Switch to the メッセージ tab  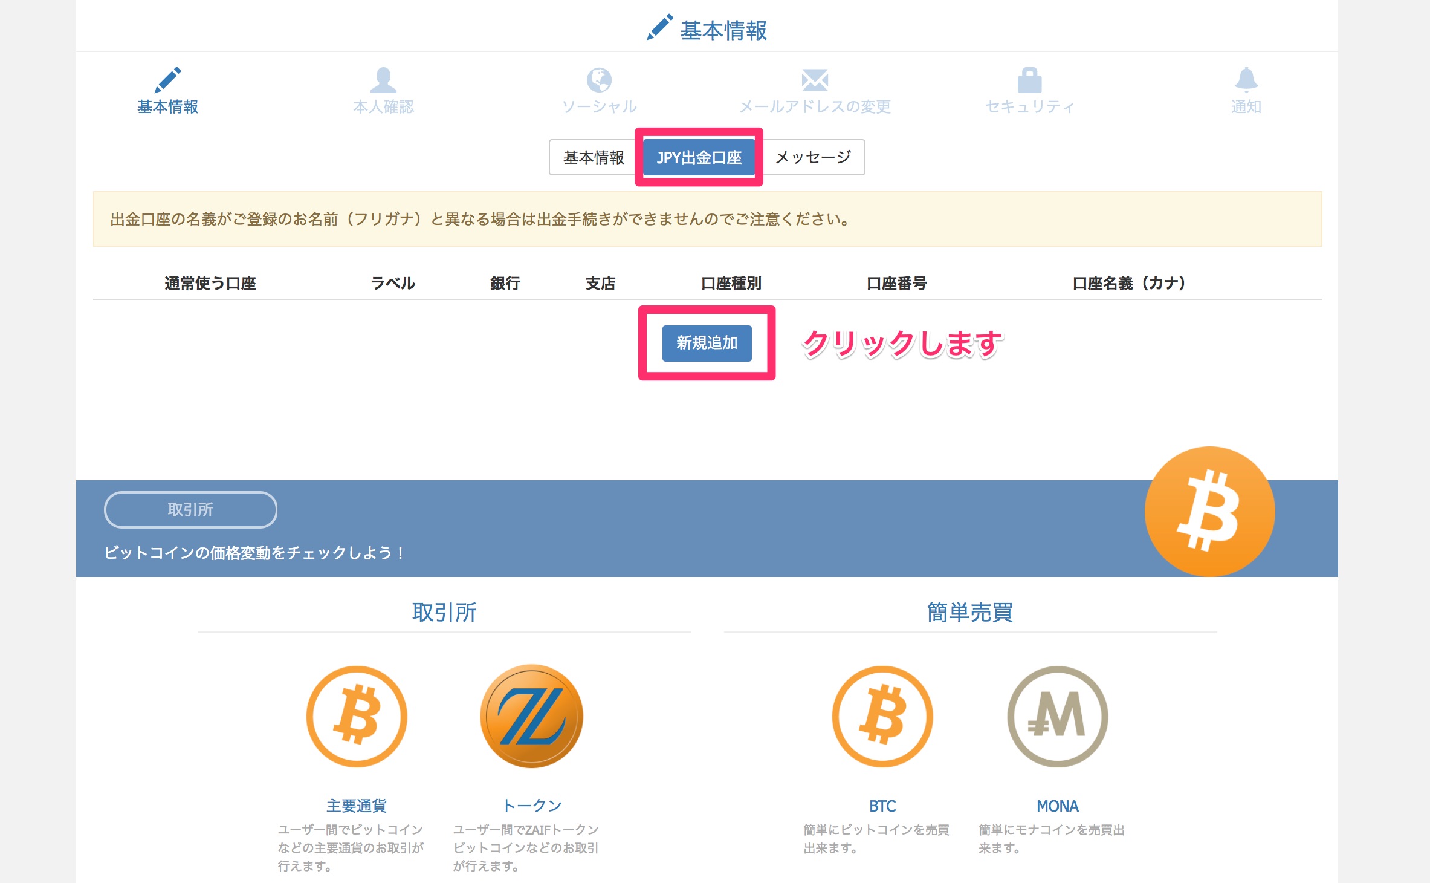point(814,157)
